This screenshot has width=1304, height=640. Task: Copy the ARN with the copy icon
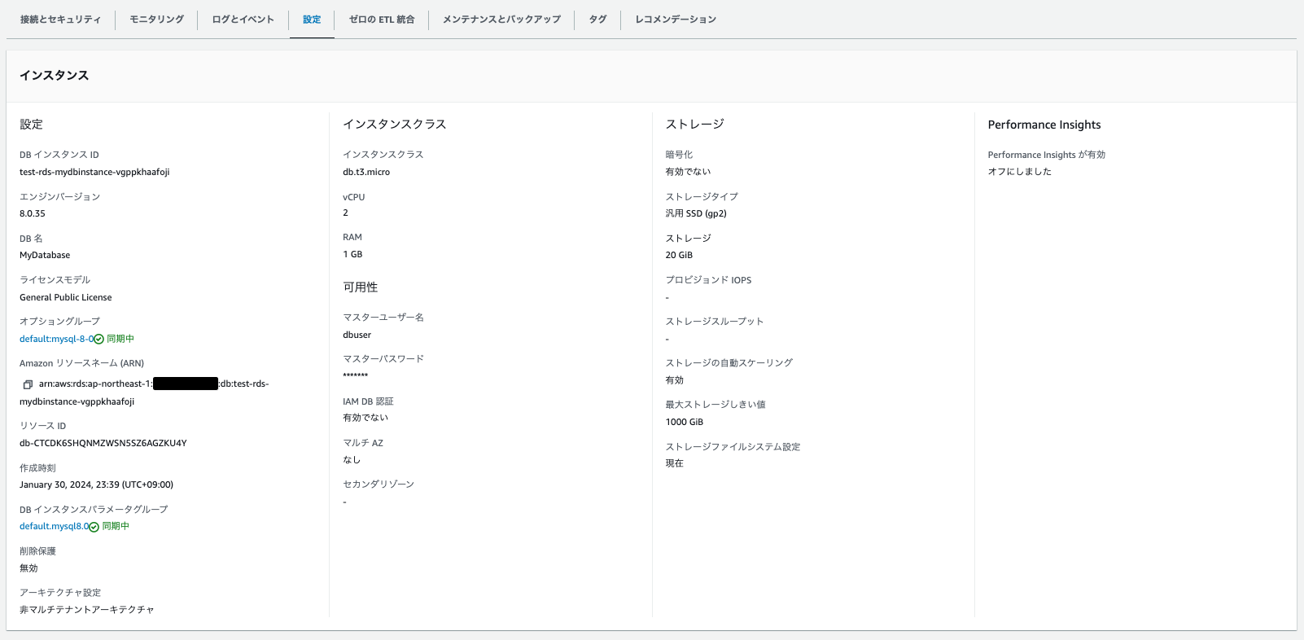pos(28,384)
